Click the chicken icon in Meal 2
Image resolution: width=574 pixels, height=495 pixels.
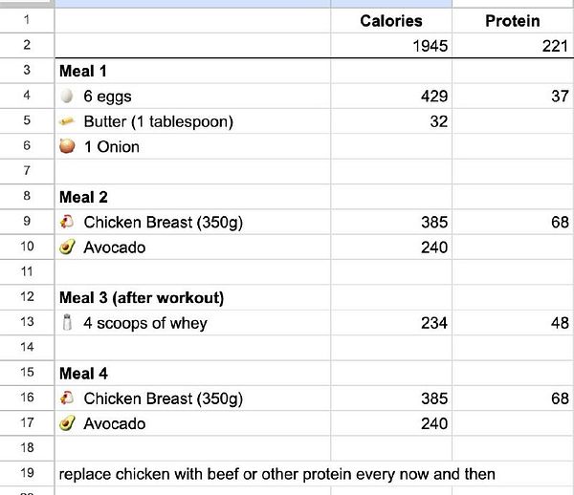(67, 223)
